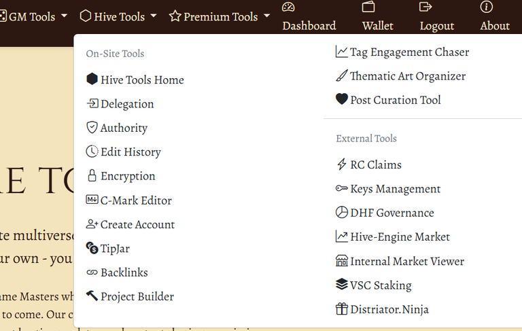
Task: Click the layers icon for VSC Staking
Action: [x=342, y=284]
